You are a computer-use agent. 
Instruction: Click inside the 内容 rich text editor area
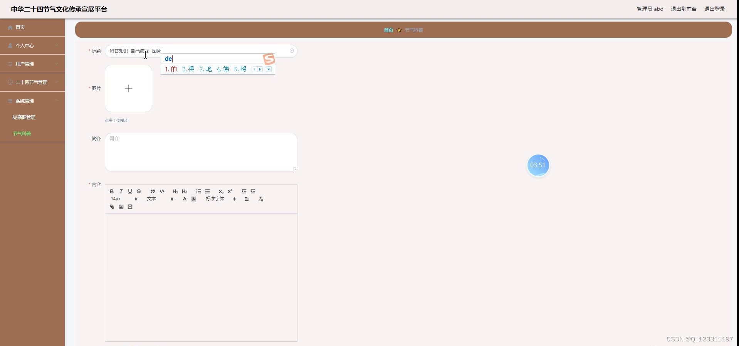[201, 277]
